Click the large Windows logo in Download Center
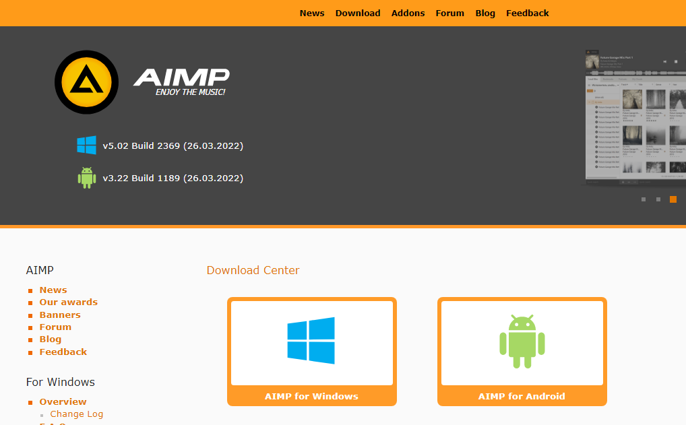Viewport: 686px width, 425px height. tap(311, 341)
